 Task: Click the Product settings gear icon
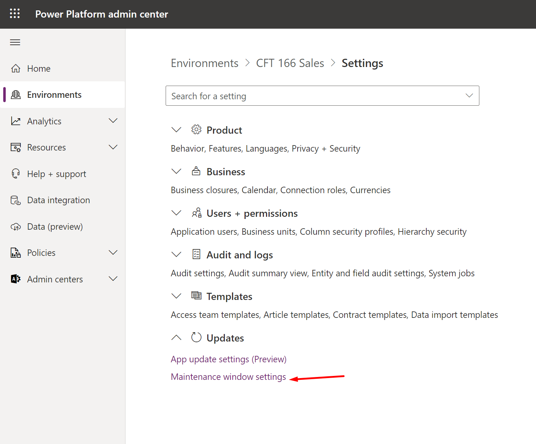(x=196, y=130)
